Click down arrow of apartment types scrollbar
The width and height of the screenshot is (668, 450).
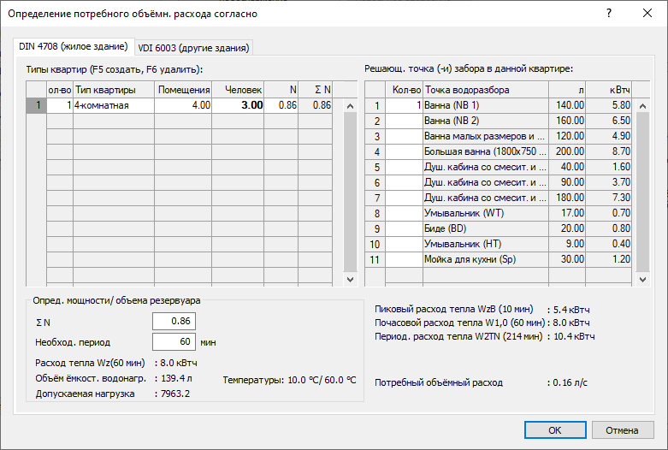pos(350,280)
